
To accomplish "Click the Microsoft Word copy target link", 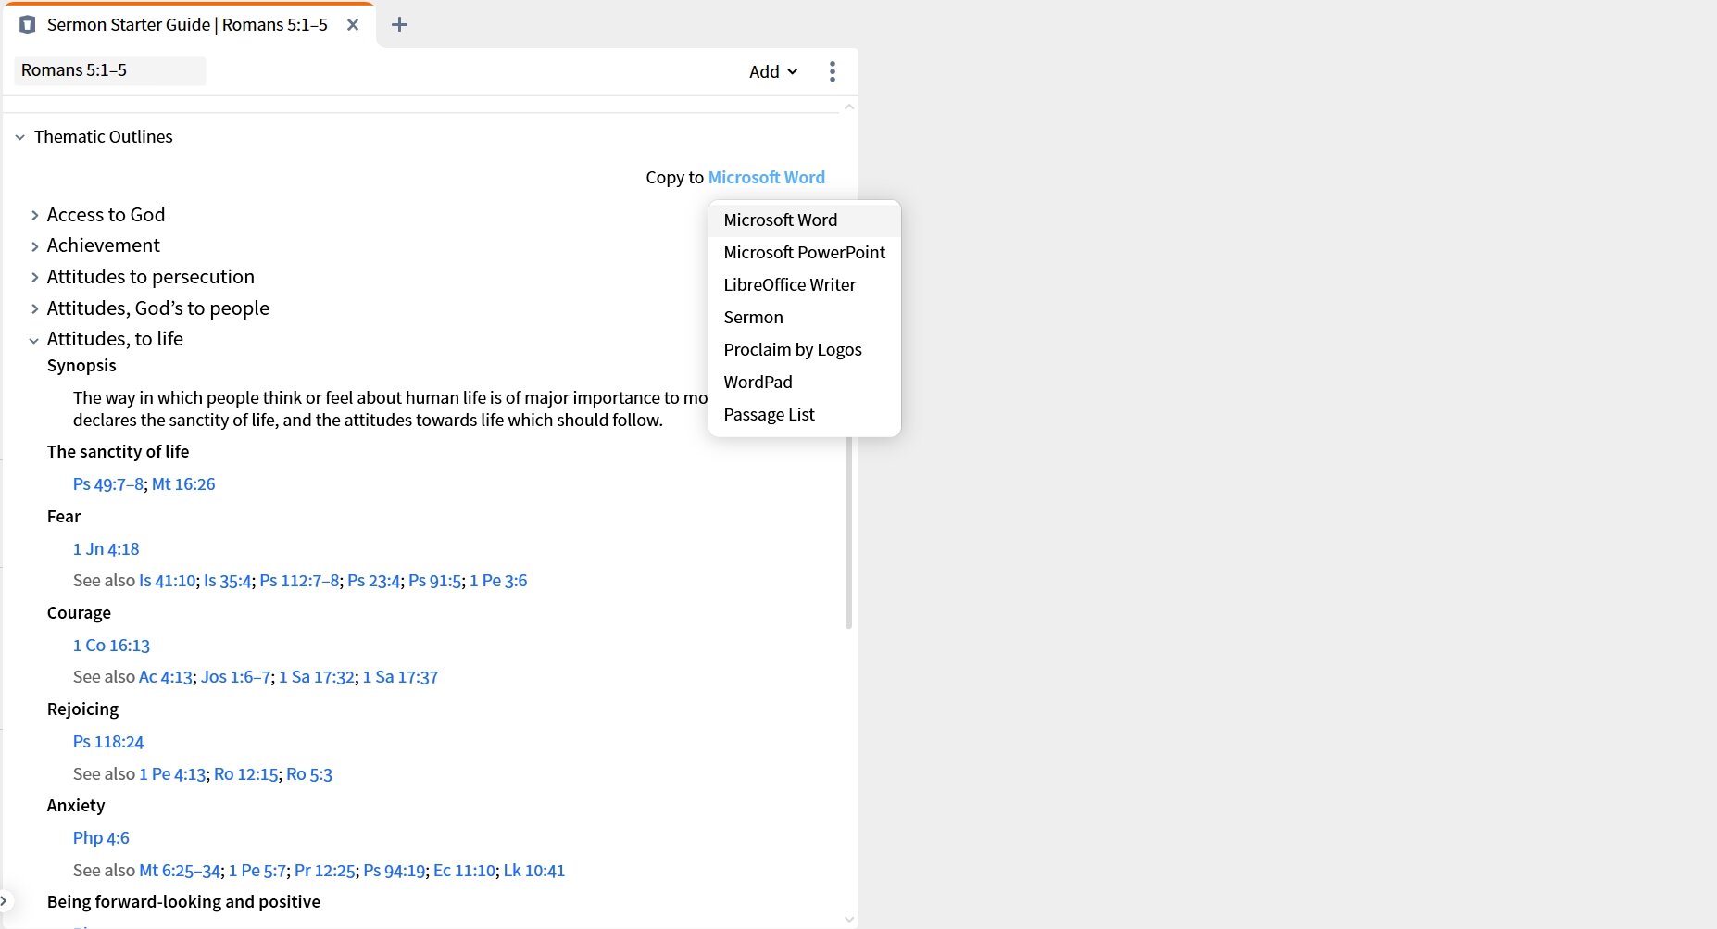I will 766,177.
